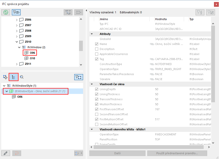Click the filter checked properties icon
The image size is (219, 159).
click(210, 12)
